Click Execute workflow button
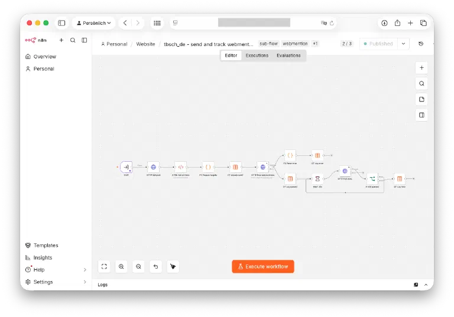 pyautogui.click(x=263, y=266)
